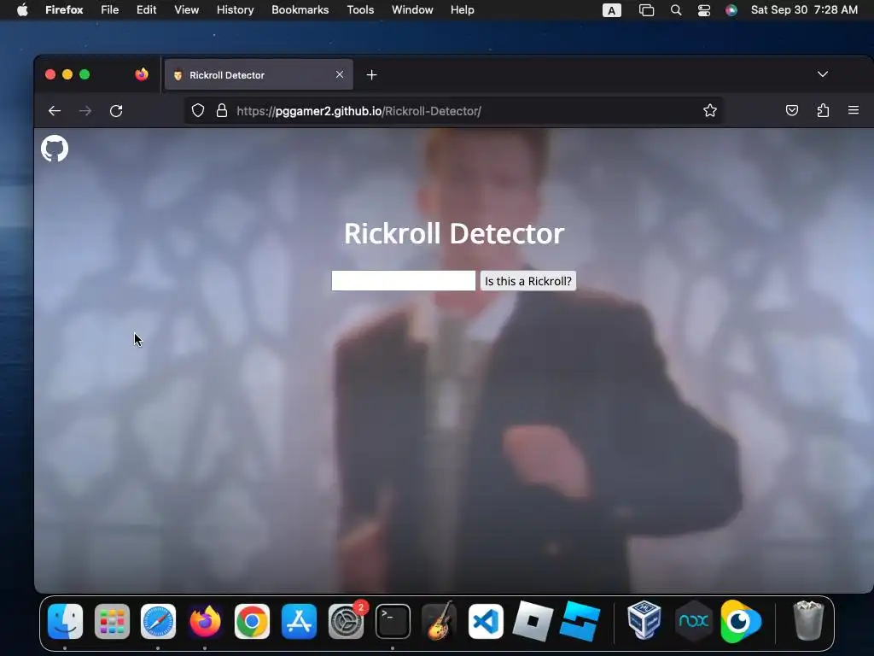This screenshot has height=656, width=874.
Task: Launch Google Chrome from the Dock
Action: [x=252, y=622]
